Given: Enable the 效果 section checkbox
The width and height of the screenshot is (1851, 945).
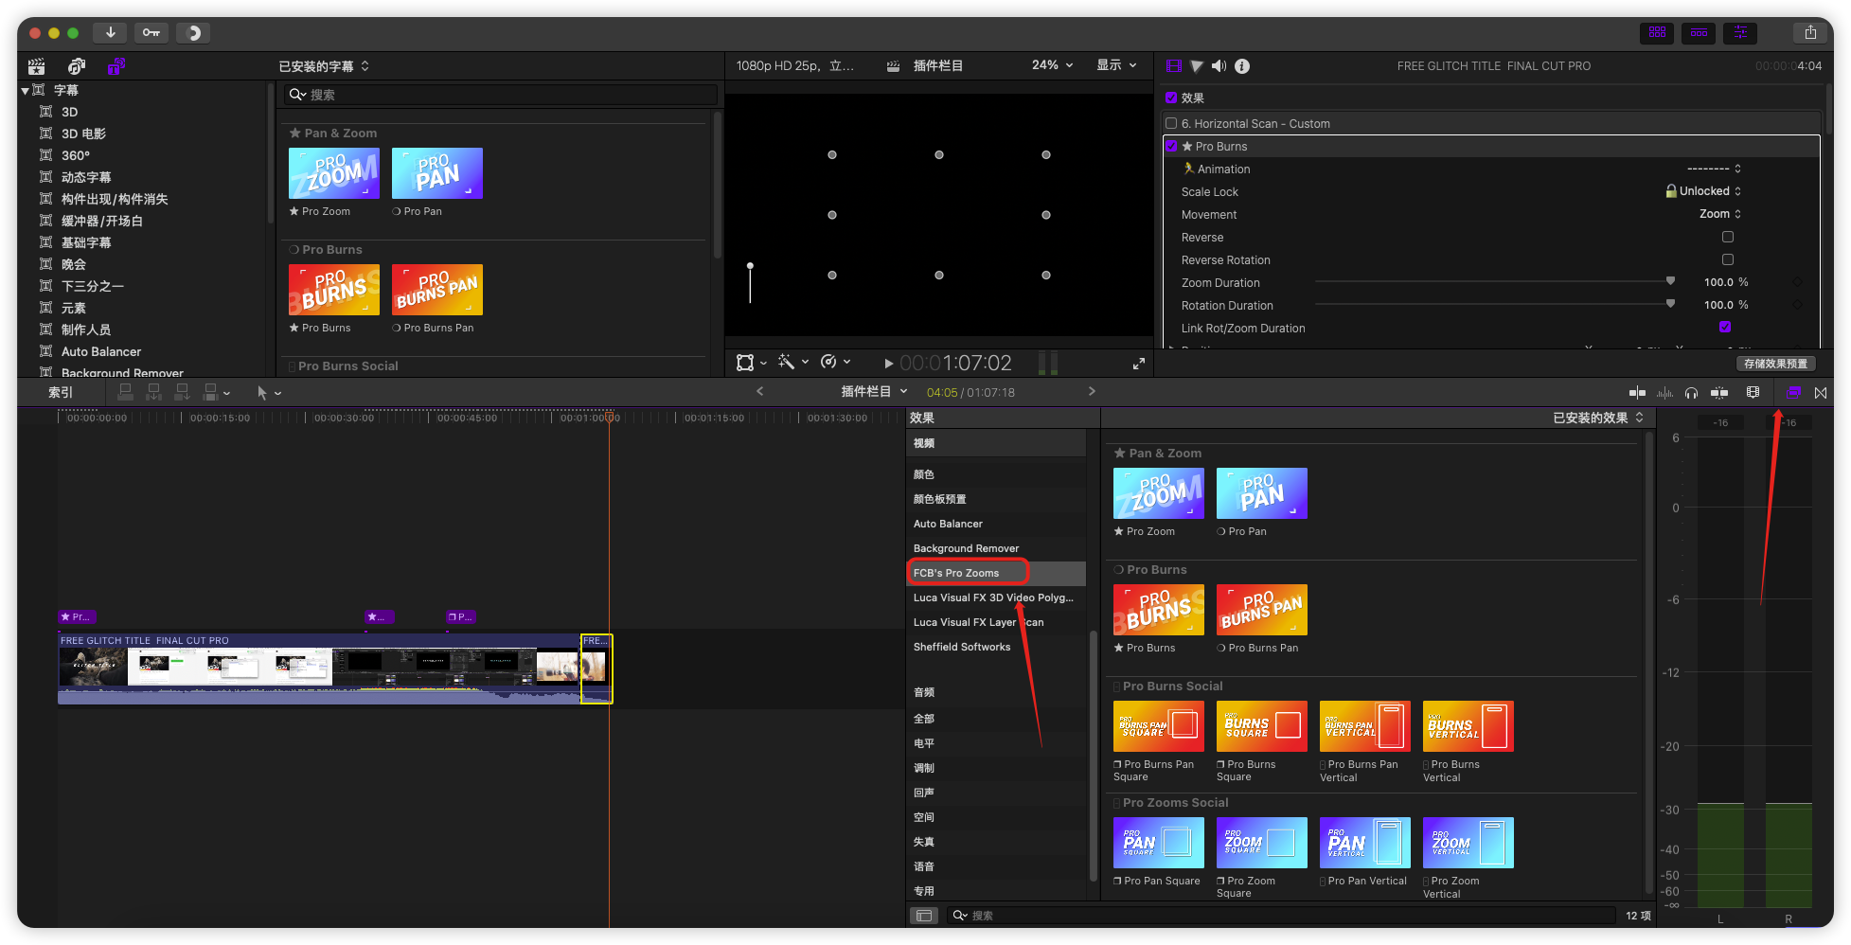Looking at the screenshot, I should pos(1171,98).
